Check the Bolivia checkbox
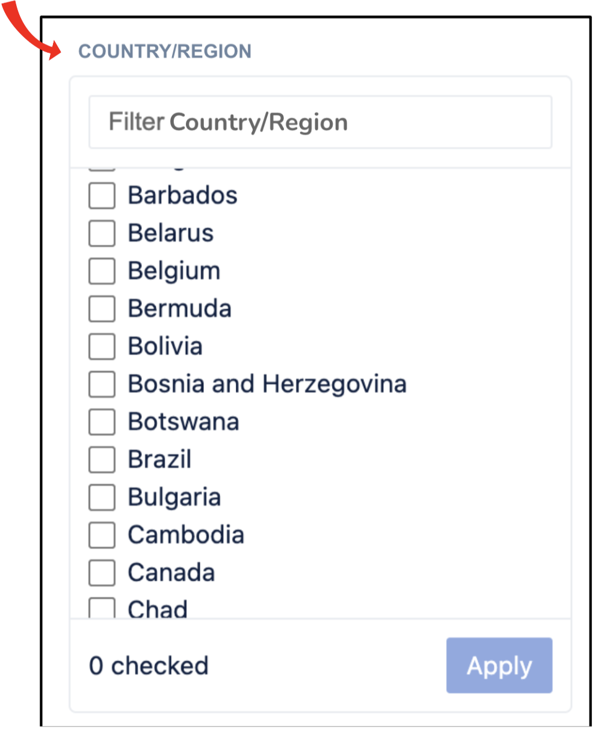The image size is (604, 732). [x=102, y=347]
